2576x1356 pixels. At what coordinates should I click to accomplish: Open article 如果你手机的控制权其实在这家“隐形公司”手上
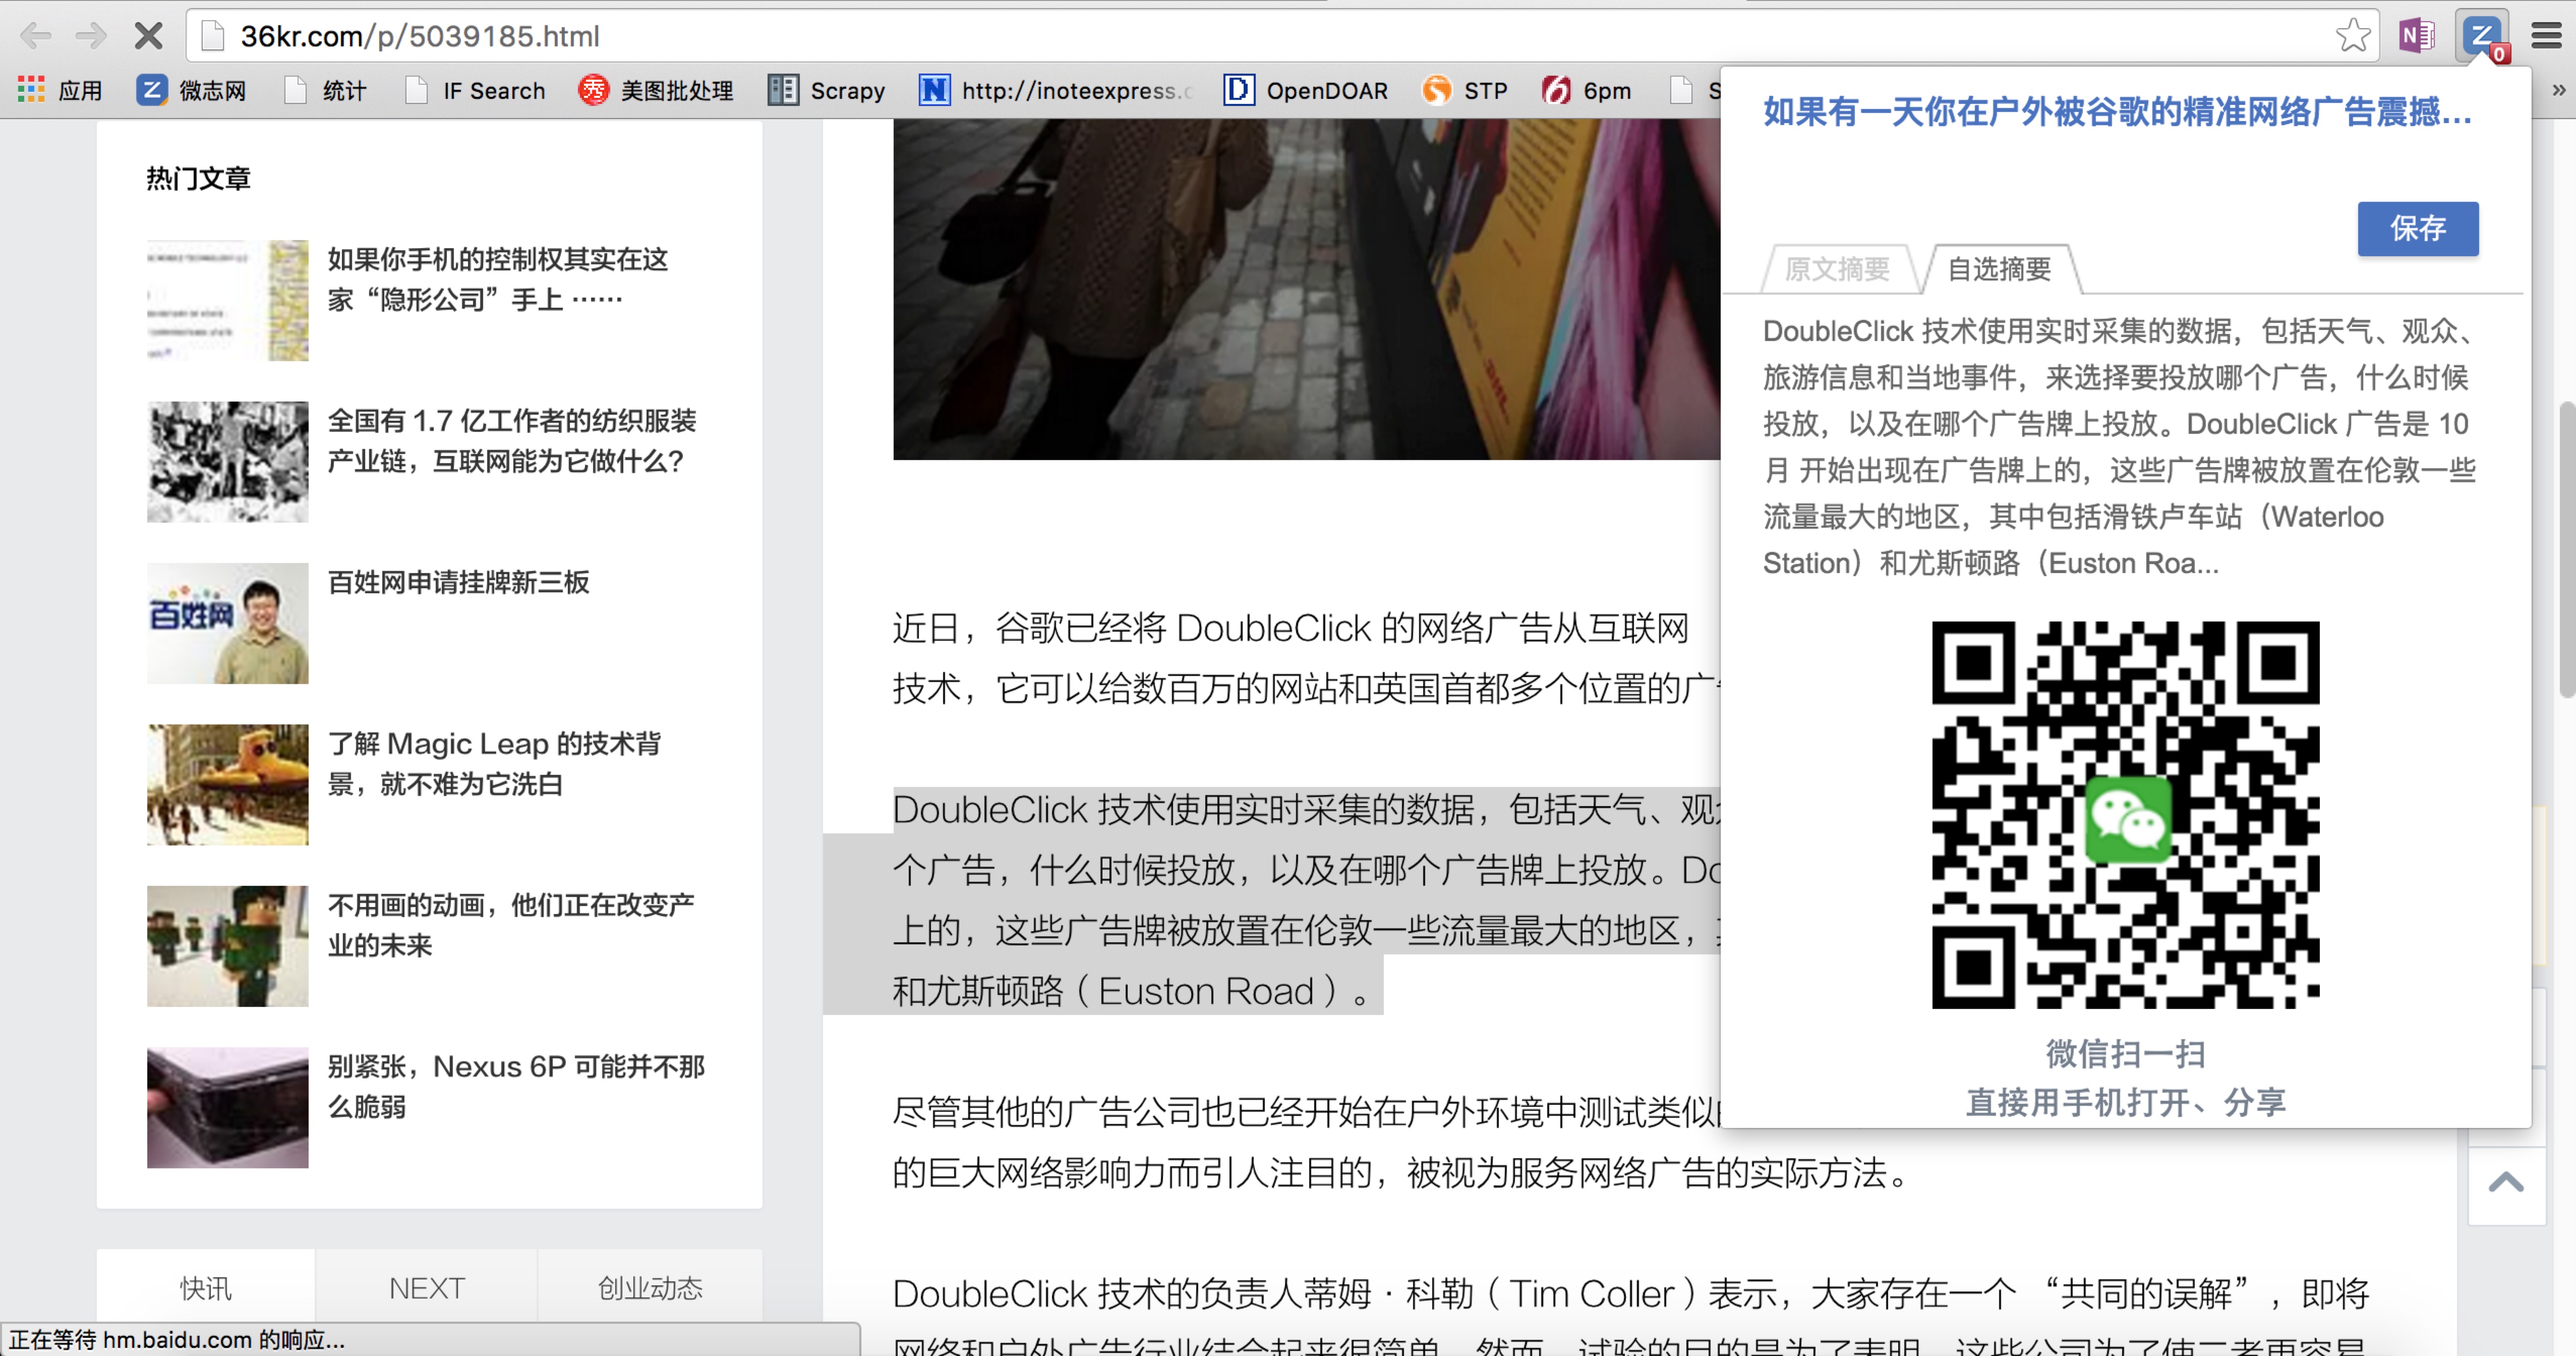click(x=498, y=279)
